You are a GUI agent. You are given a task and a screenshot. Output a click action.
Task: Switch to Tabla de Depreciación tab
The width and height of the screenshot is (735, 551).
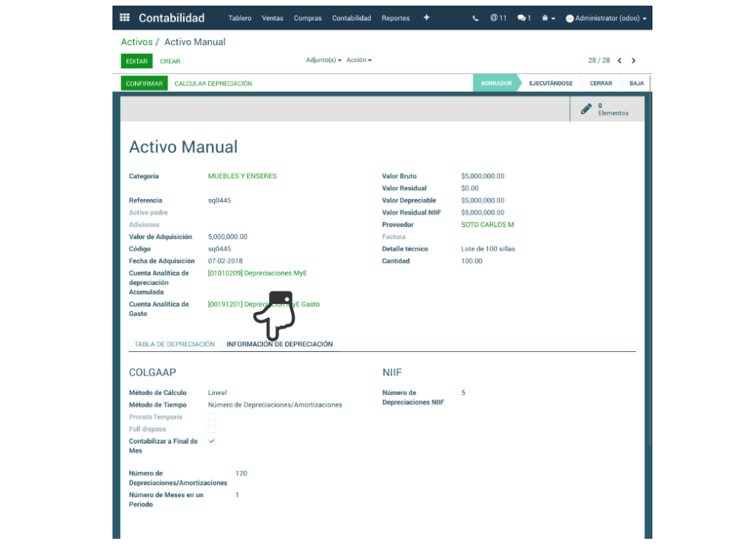(175, 344)
